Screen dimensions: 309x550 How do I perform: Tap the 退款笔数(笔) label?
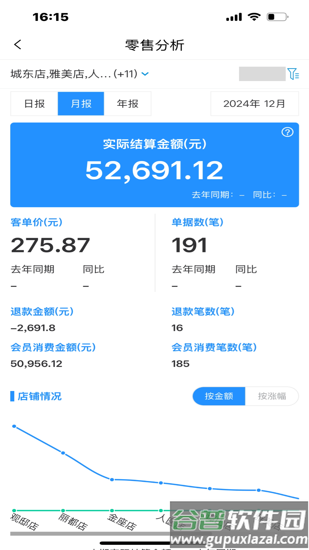click(x=203, y=311)
